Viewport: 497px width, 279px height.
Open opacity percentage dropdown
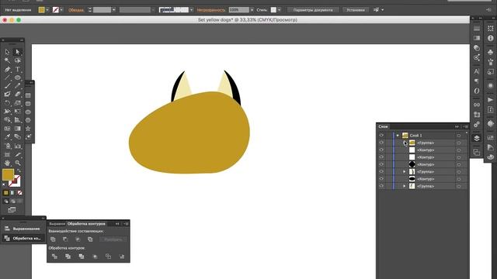pyautogui.click(x=252, y=10)
